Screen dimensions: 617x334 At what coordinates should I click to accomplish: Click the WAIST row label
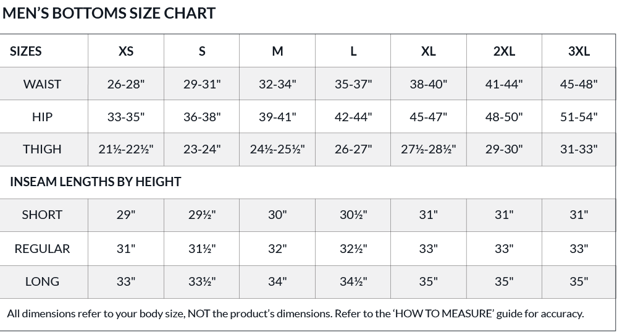[x=42, y=84]
